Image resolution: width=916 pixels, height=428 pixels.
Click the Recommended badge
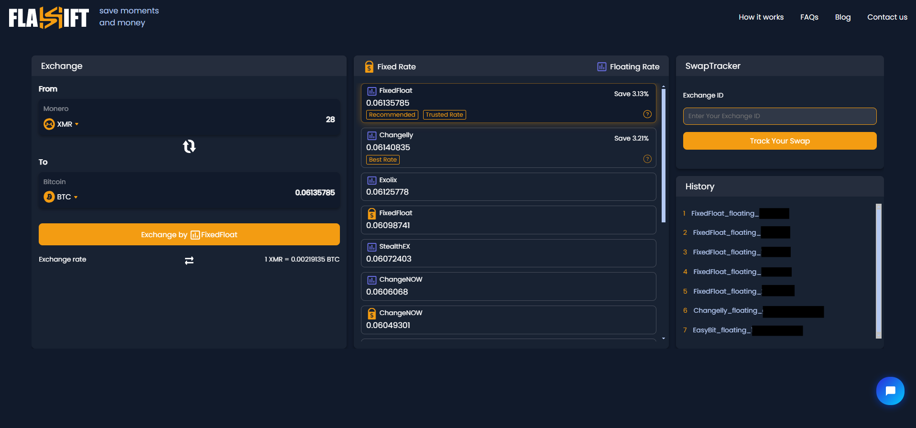point(392,115)
